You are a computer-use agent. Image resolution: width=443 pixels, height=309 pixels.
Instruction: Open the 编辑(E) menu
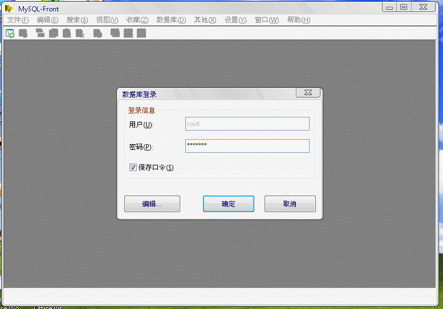pos(47,20)
